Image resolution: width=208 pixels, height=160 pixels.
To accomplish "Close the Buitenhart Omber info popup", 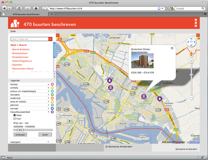I will [x=172, y=48].
